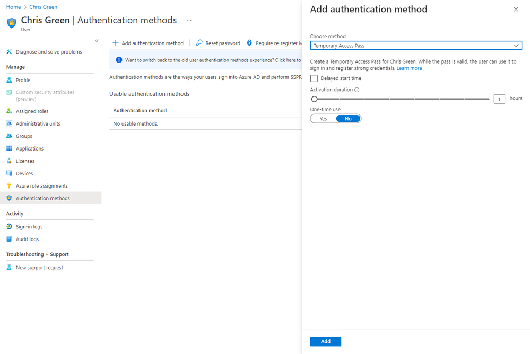Open the more options ellipsis menu
The width and height of the screenshot is (530, 354).
(189, 20)
